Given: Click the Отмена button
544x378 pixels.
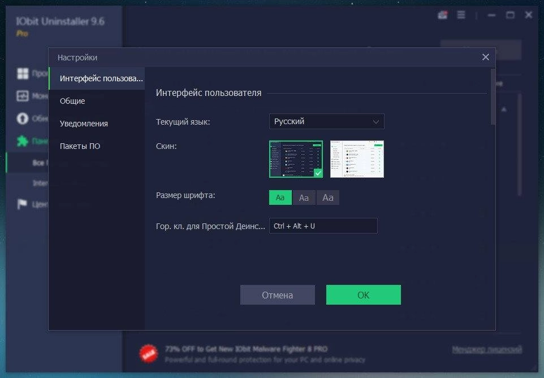Looking at the screenshot, I should [278, 295].
